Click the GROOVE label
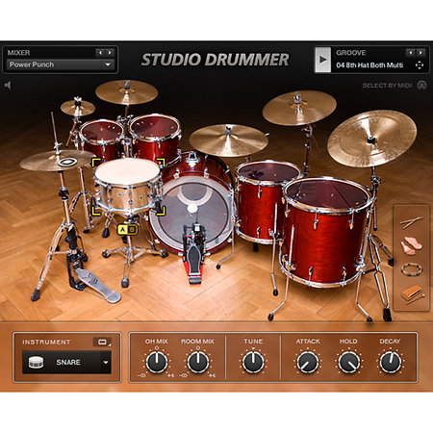The width and height of the screenshot is (433, 433). 351,53
